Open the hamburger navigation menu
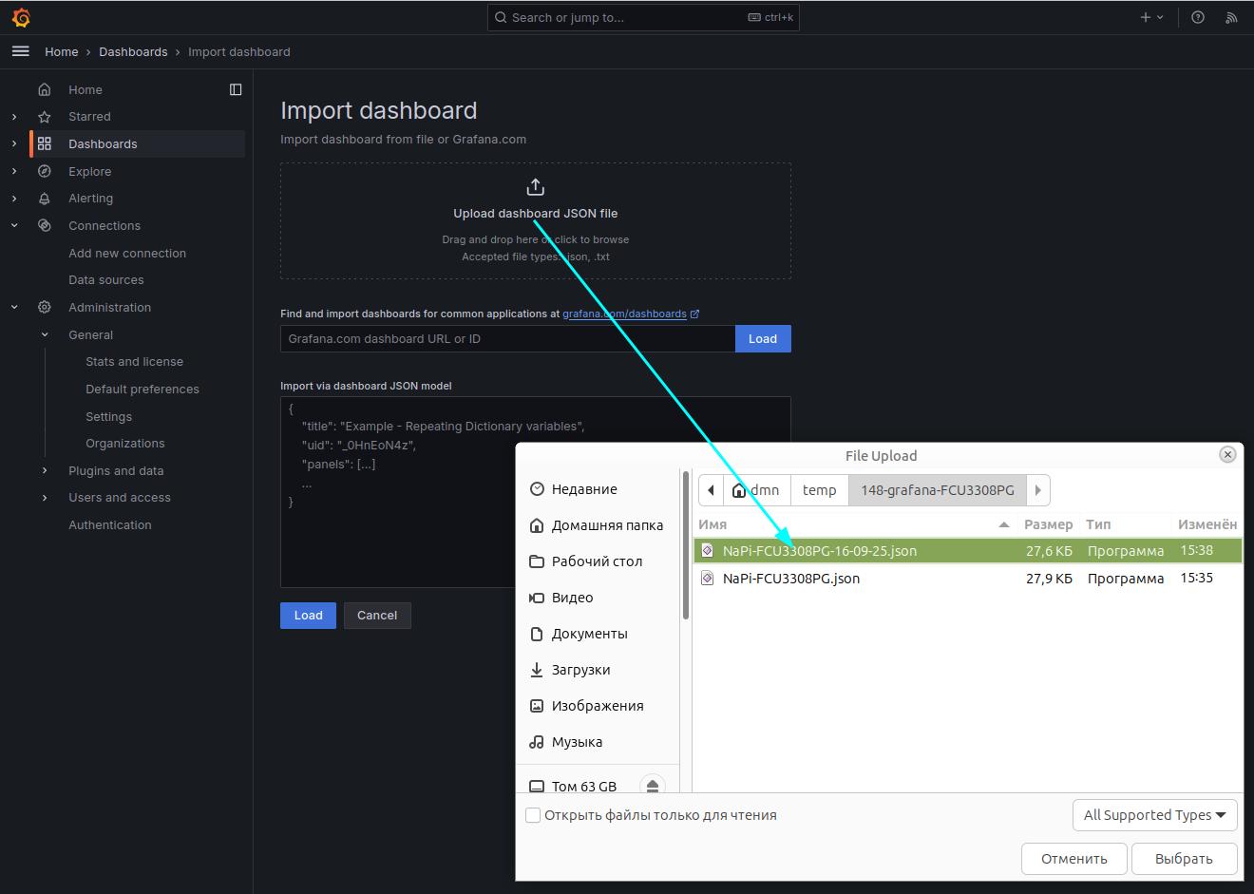The height and width of the screenshot is (894, 1254). 20,51
